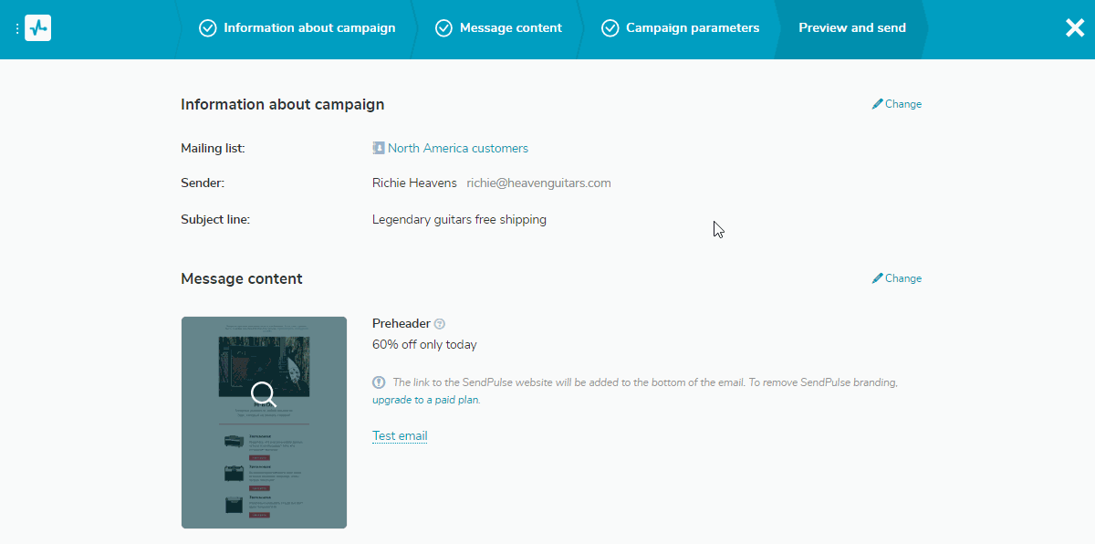This screenshot has width=1095, height=544.
Task: Click Change link for Information about campaign
Action: 902,104
